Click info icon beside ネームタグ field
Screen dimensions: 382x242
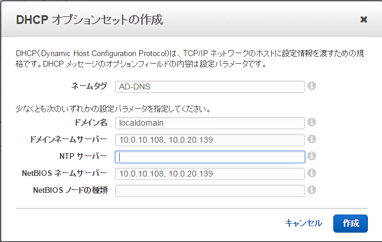[312, 87]
